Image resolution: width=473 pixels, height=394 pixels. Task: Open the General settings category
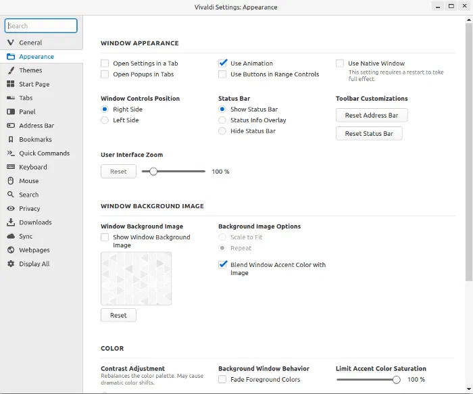(41, 43)
